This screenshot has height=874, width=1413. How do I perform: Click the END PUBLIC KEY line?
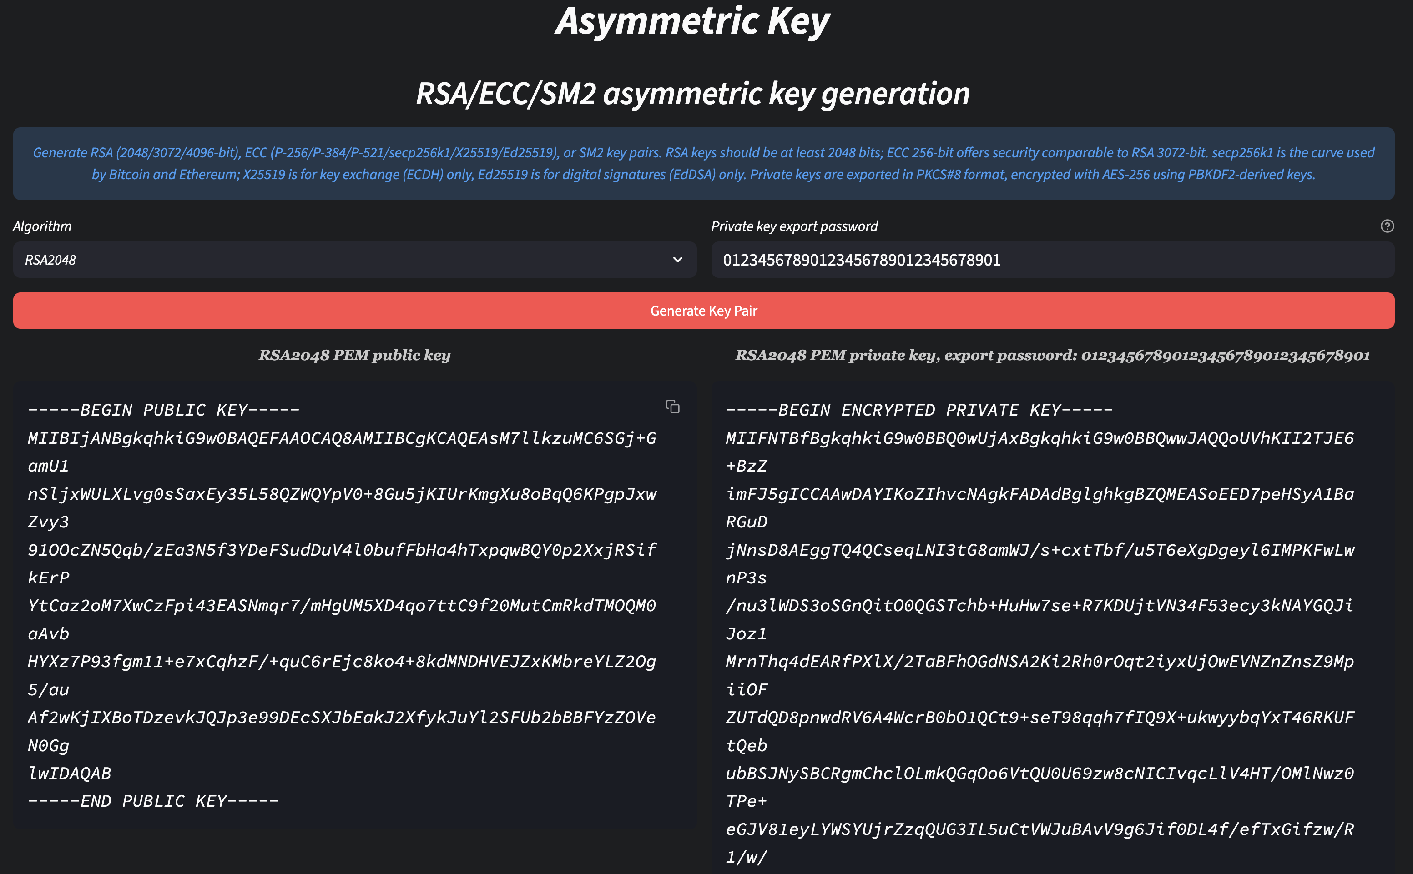(153, 801)
